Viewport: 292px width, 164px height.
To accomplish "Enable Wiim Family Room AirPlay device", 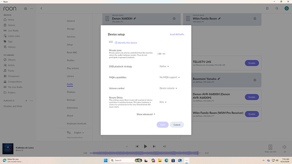I will click(x=252, y=114).
